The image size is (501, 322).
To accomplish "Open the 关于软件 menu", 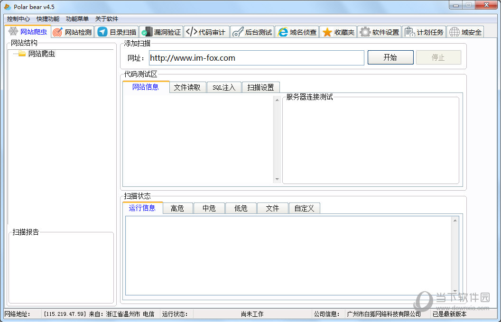I will 107,19.
